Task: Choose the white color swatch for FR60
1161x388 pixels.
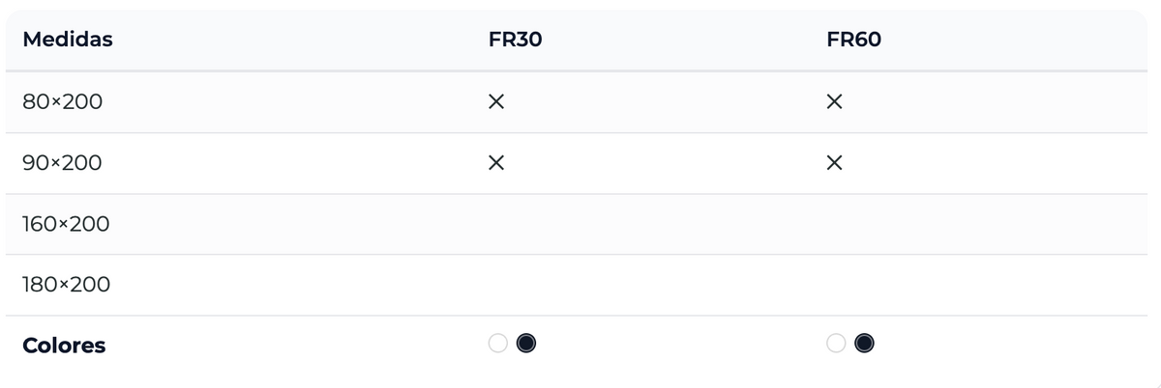Action: tap(837, 344)
